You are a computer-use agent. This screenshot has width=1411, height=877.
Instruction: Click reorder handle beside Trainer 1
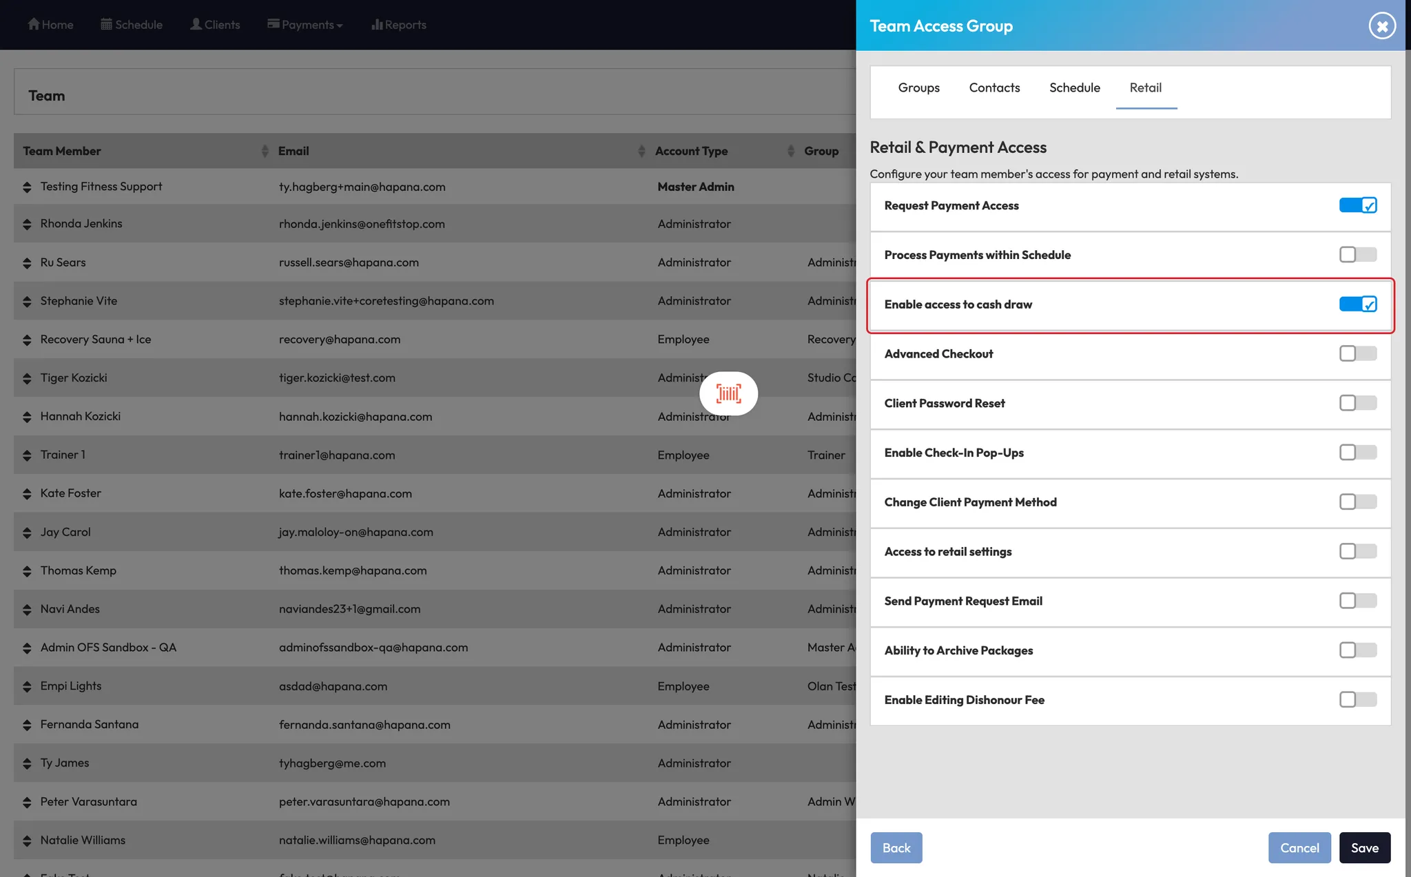click(27, 455)
